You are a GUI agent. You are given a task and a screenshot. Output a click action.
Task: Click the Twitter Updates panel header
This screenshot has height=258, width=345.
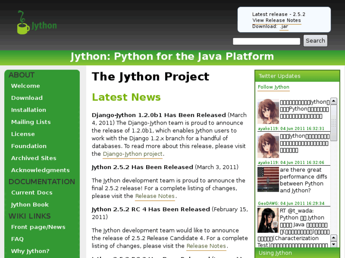297,76
